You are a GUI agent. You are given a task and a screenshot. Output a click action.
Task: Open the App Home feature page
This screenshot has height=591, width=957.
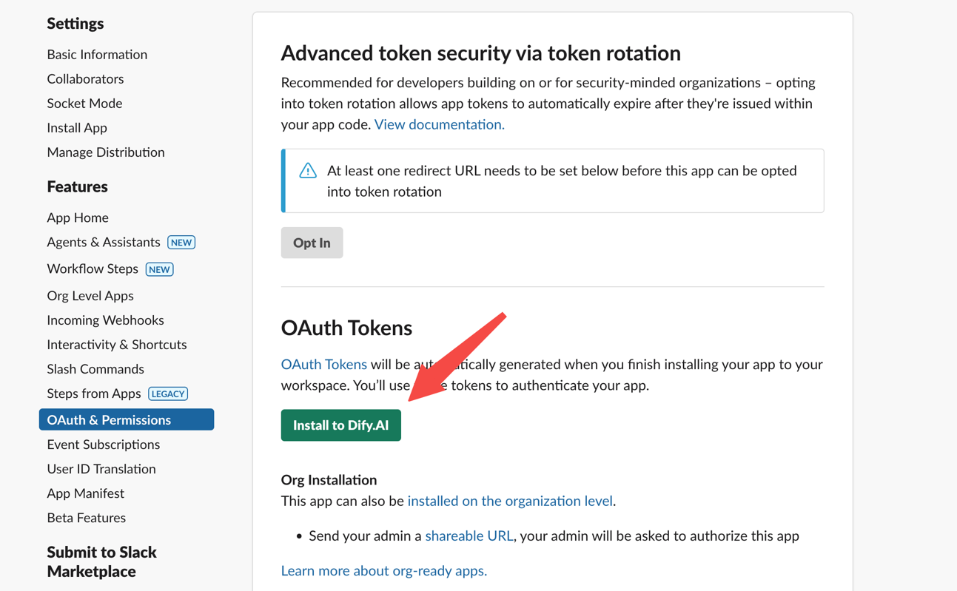(78, 217)
